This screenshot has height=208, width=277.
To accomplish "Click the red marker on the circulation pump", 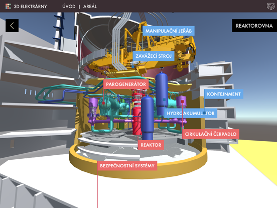I will 182,101.
